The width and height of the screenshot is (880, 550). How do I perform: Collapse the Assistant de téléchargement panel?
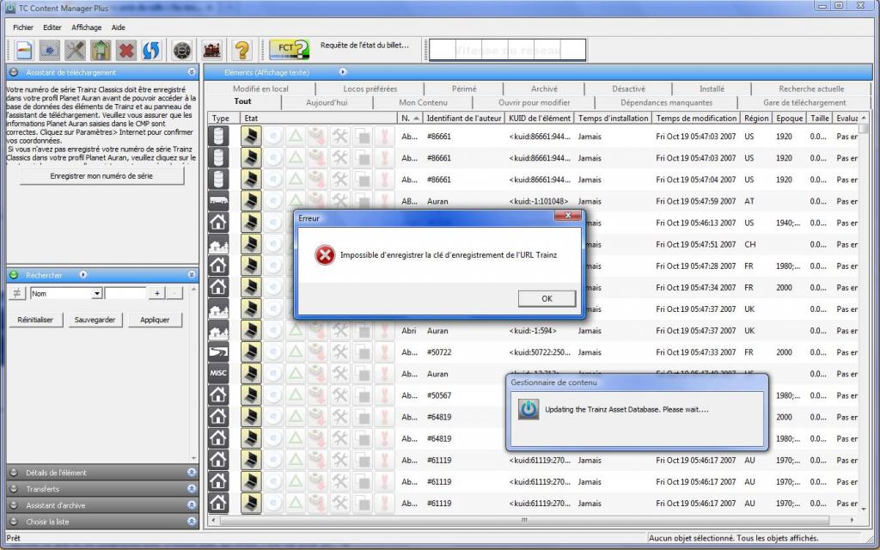[192, 72]
